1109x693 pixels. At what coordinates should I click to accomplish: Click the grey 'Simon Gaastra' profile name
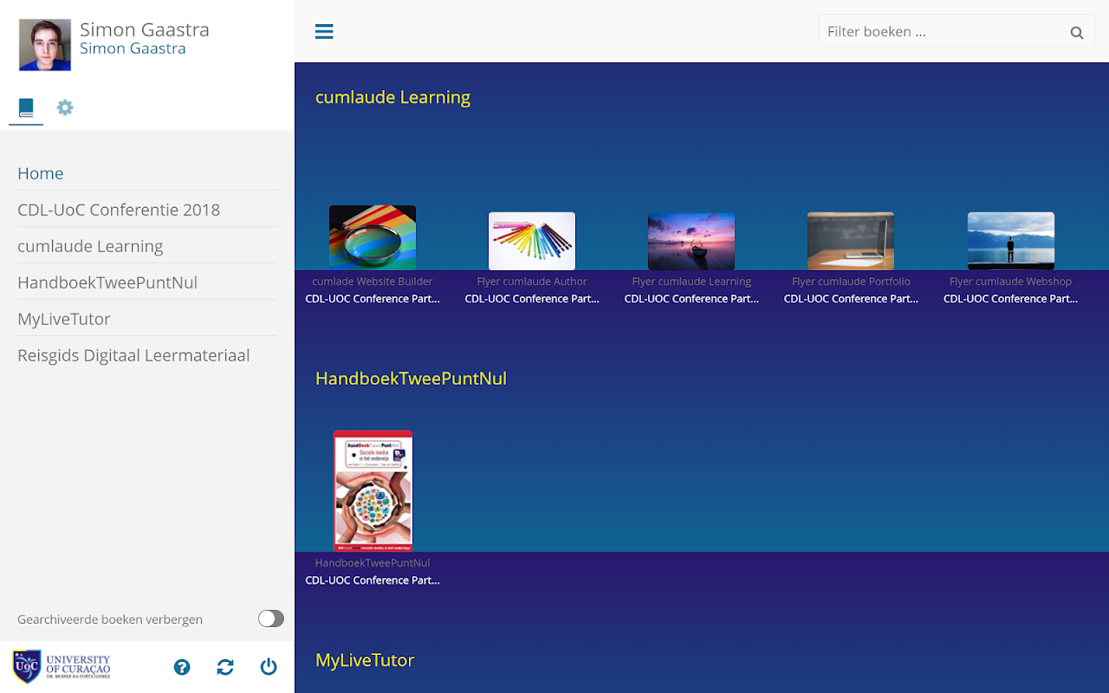[x=145, y=29]
